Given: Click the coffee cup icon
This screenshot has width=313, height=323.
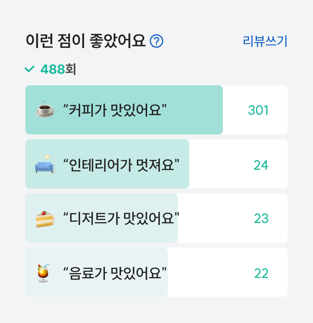Looking at the screenshot, I should coord(45,110).
